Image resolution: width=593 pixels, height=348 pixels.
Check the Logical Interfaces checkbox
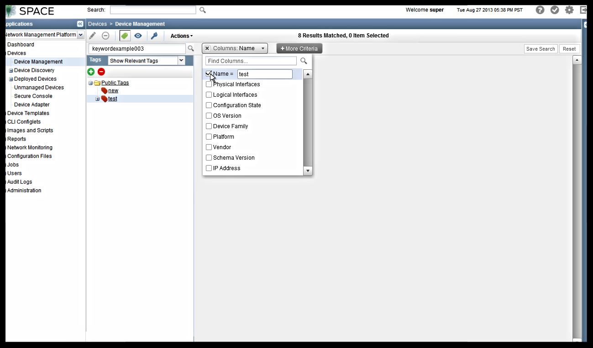(209, 95)
